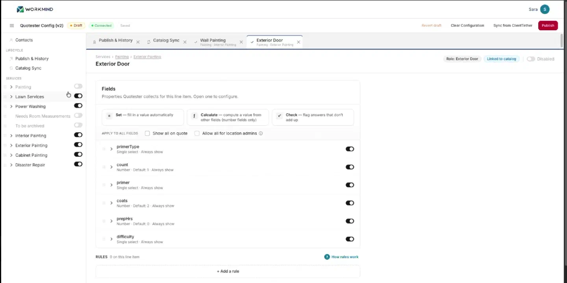Click the help icon next to How rules work
Image resolution: width=567 pixels, height=283 pixels.
click(x=327, y=257)
